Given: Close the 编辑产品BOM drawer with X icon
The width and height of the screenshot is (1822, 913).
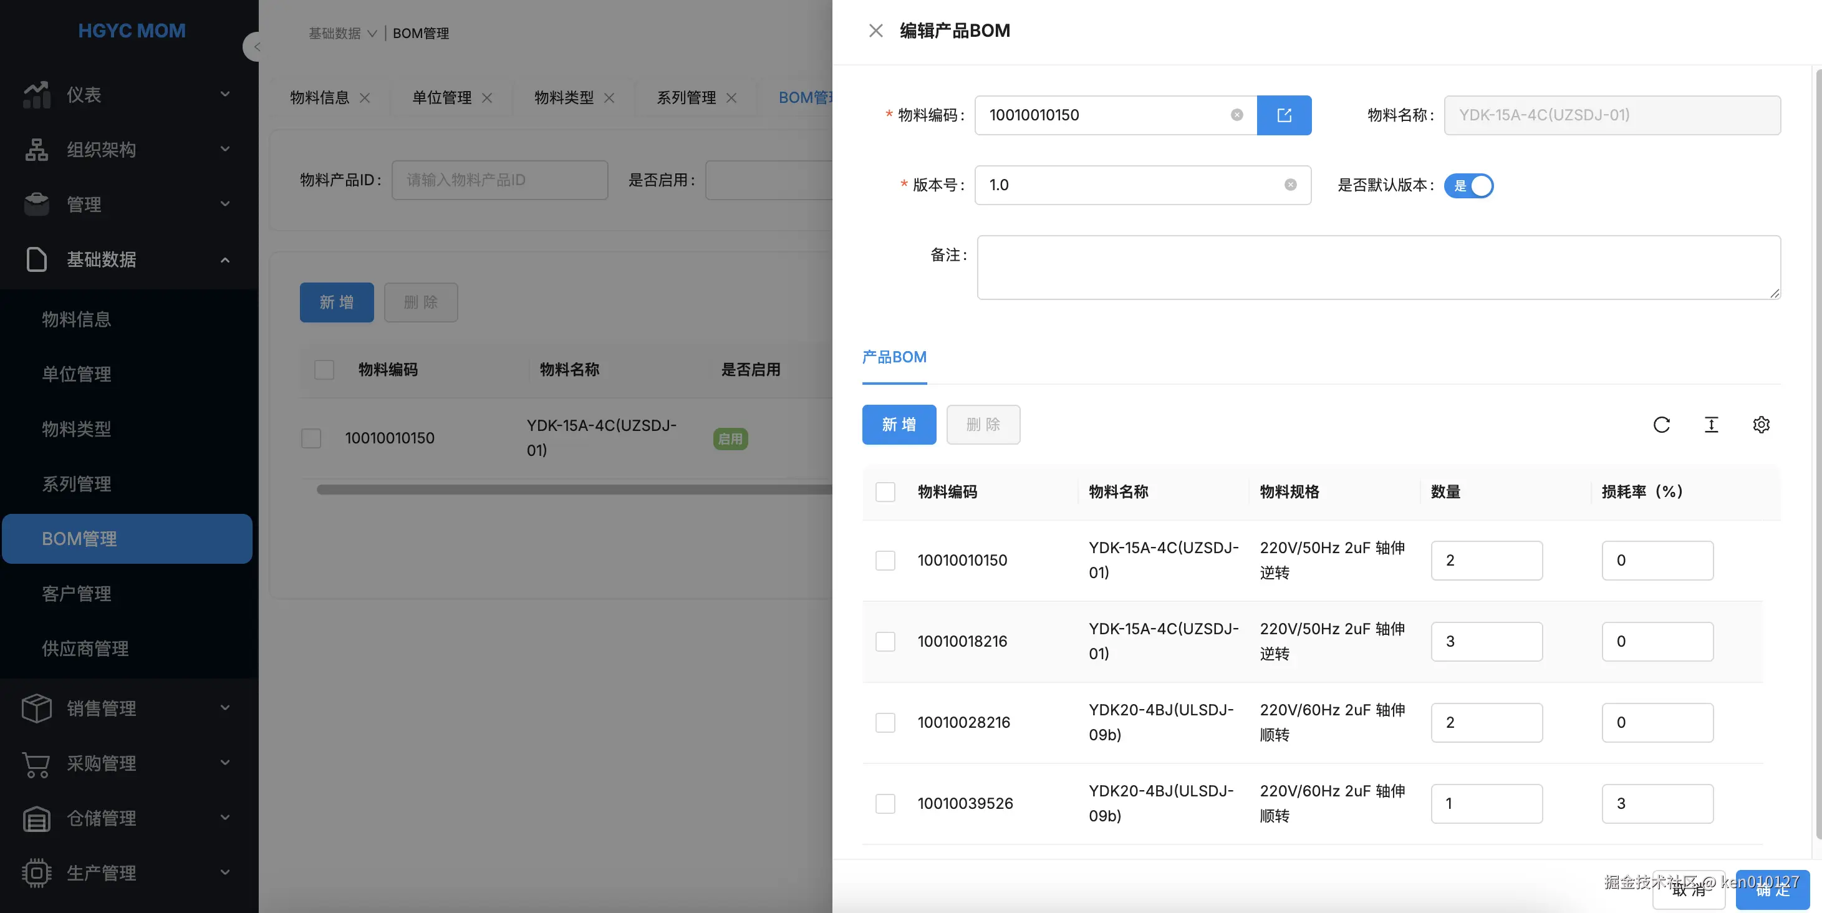Looking at the screenshot, I should tap(875, 31).
